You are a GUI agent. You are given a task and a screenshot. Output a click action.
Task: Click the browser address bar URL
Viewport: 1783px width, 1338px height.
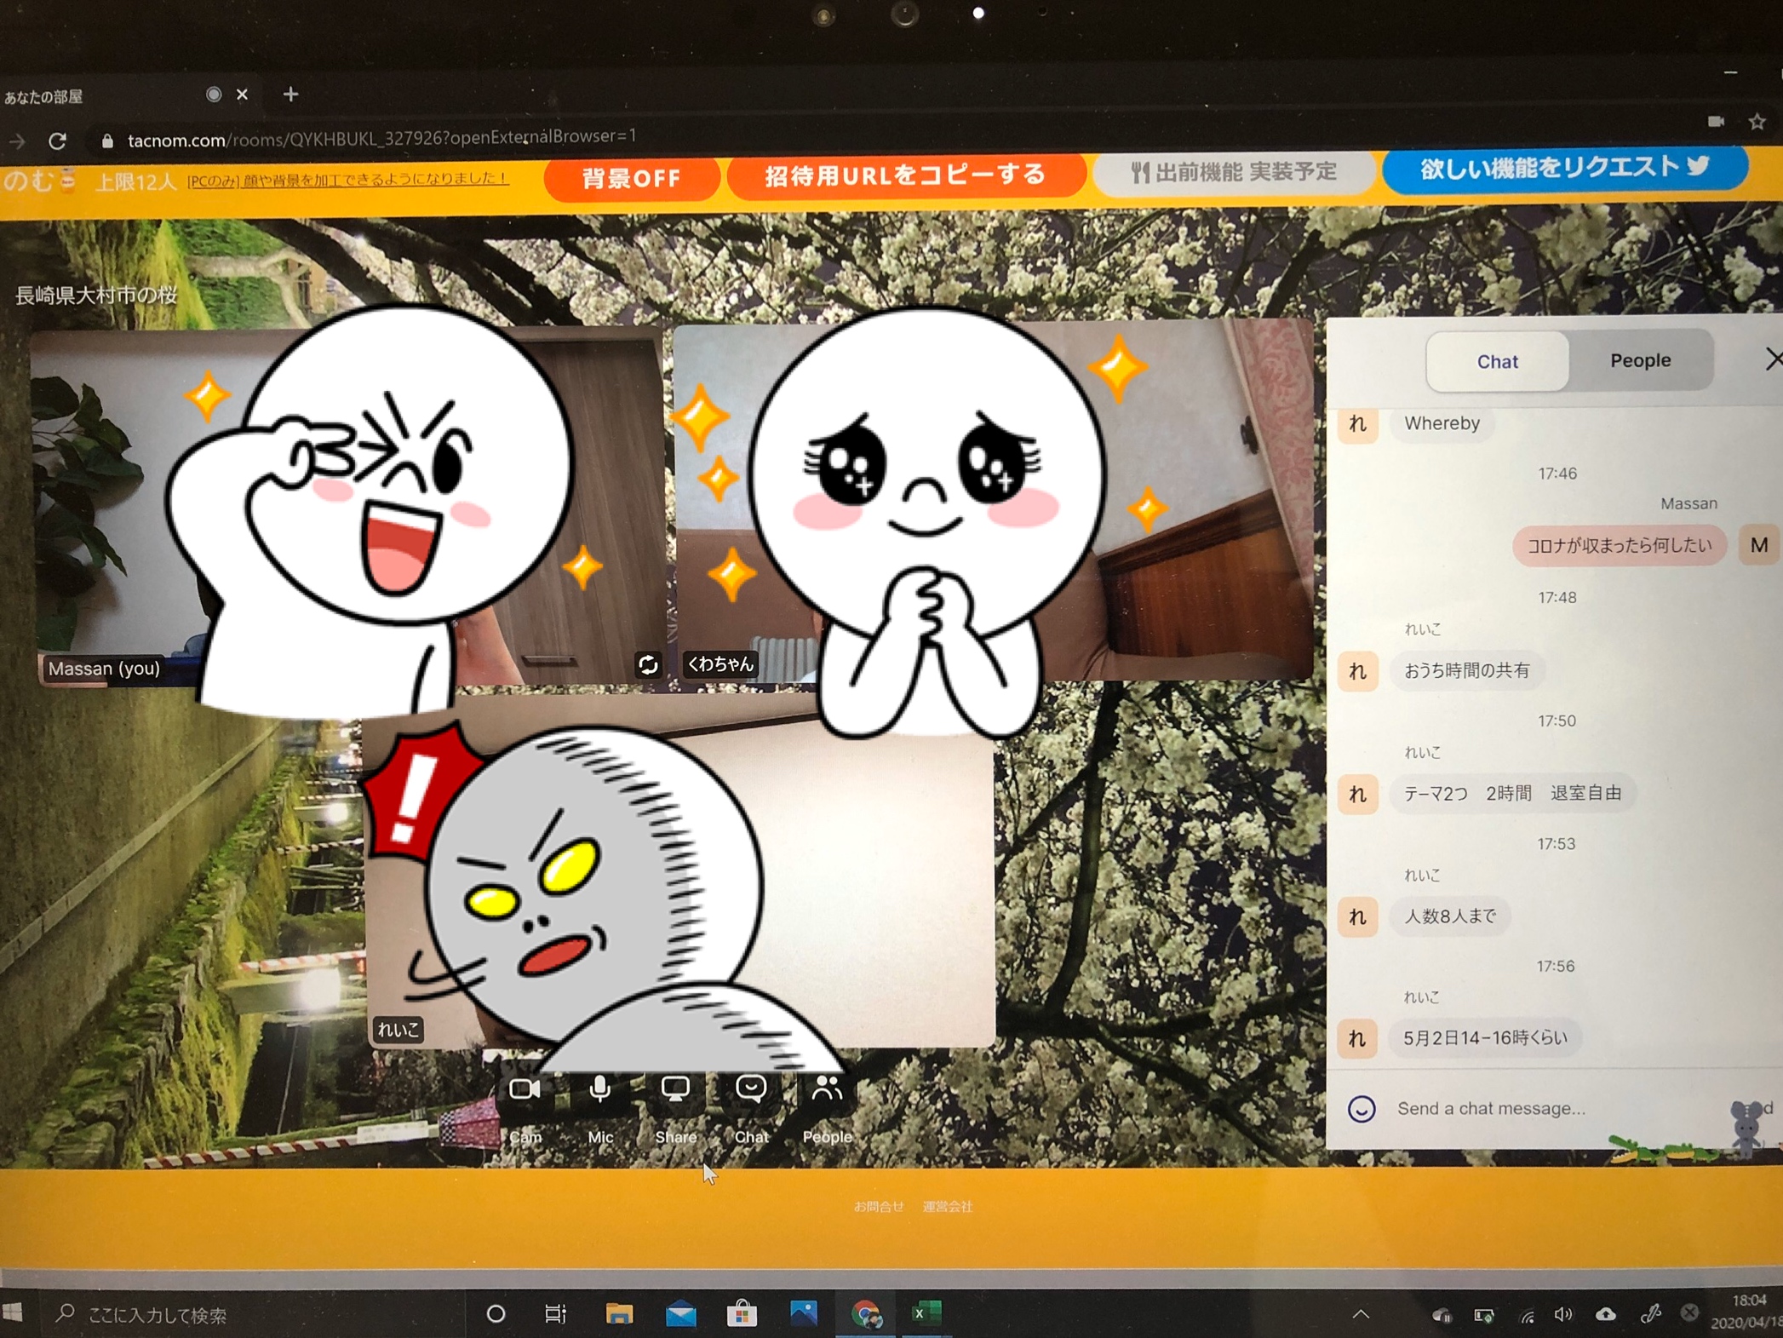click(x=381, y=139)
